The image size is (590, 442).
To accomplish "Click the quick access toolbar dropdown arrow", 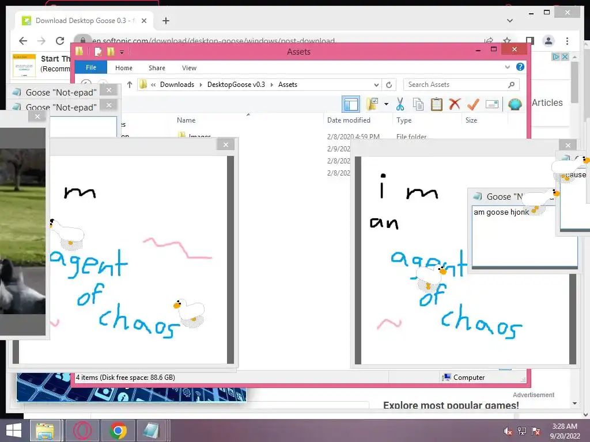I will [x=122, y=52].
